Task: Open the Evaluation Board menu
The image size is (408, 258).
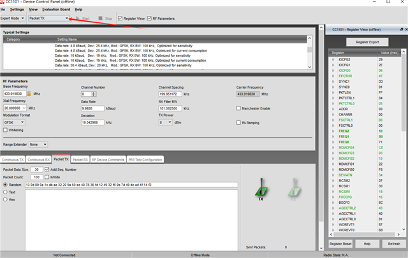Action: pyautogui.click(x=56, y=10)
